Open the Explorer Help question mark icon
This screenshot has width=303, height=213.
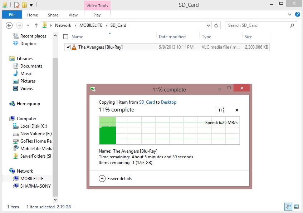298,15
